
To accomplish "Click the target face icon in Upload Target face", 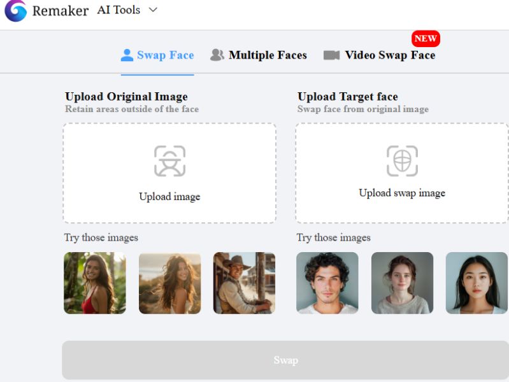I will [x=402, y=161].
